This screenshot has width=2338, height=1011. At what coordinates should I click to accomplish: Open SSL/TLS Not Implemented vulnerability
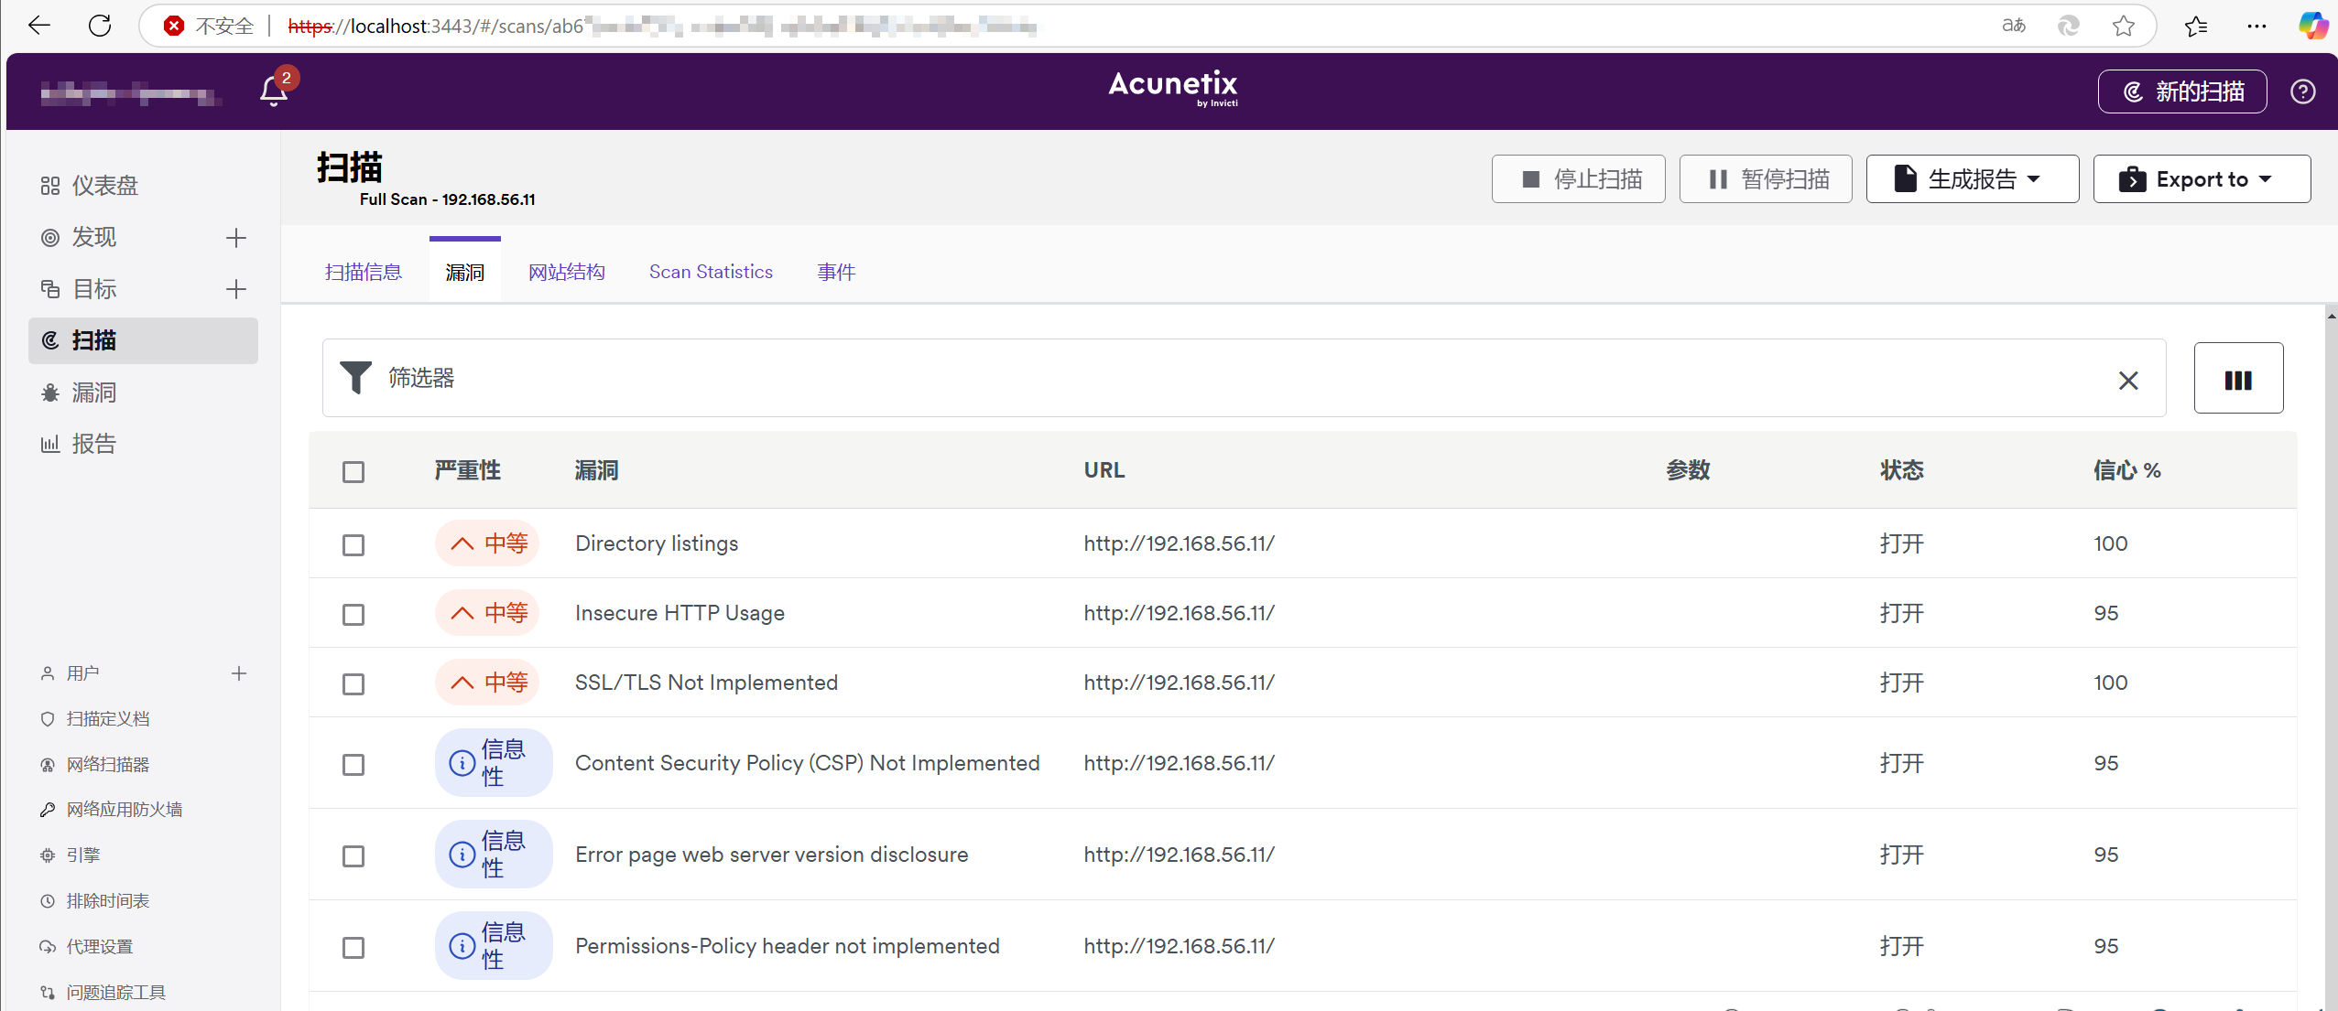click(x=705, y=683)
